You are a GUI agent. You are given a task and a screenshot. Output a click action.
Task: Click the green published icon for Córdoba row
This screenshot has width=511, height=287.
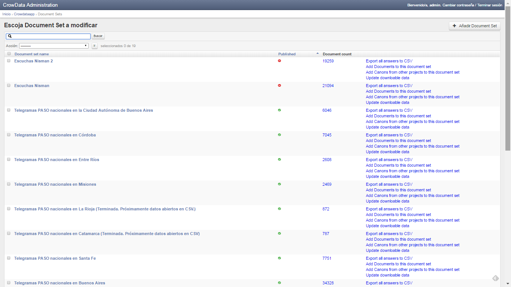pos(279,135)
